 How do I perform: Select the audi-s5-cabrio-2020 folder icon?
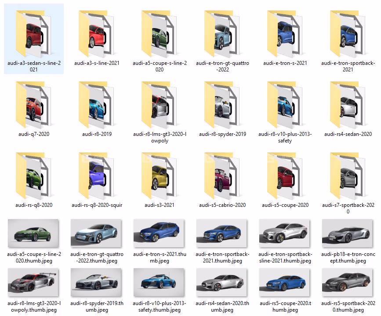click(222, 176)
